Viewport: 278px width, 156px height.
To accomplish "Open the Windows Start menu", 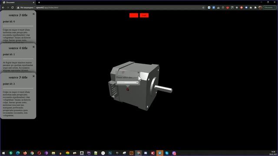I will pyautogui.click(x=3, y=153).
